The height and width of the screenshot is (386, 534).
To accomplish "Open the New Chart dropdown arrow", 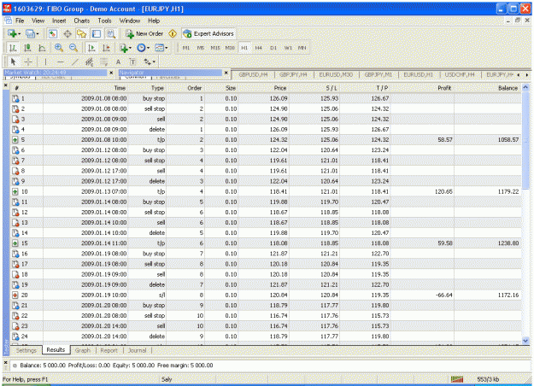I will click(x=19, y=34).
